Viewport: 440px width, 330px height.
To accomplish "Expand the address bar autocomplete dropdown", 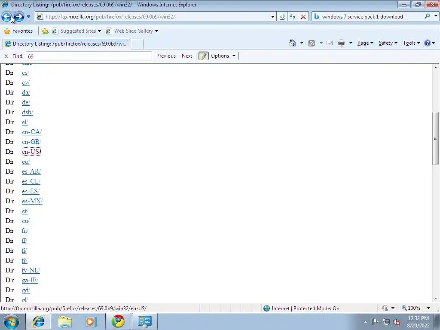I will click(x=272, y=17).
